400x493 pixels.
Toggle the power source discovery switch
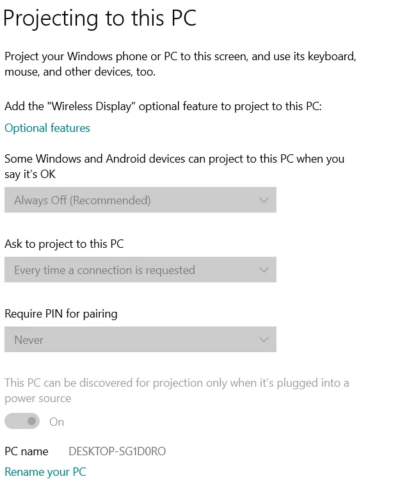click(22, 421)
